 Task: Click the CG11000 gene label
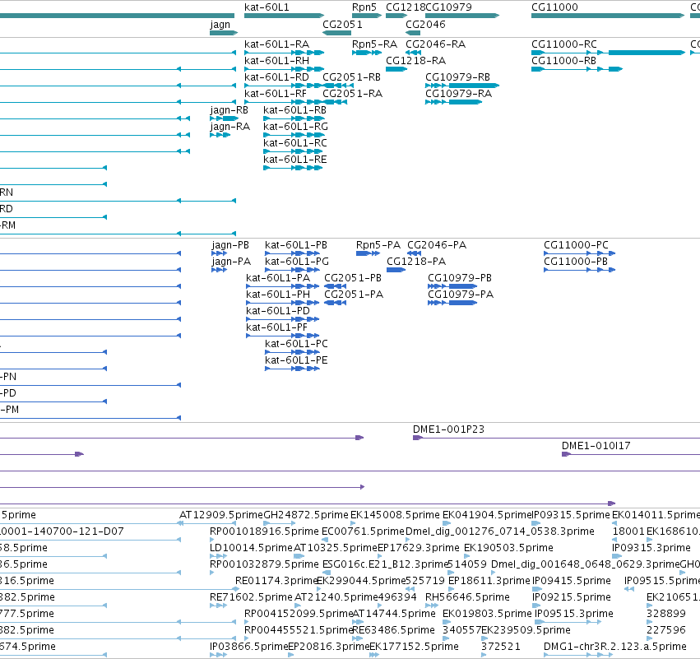point(554,7)
